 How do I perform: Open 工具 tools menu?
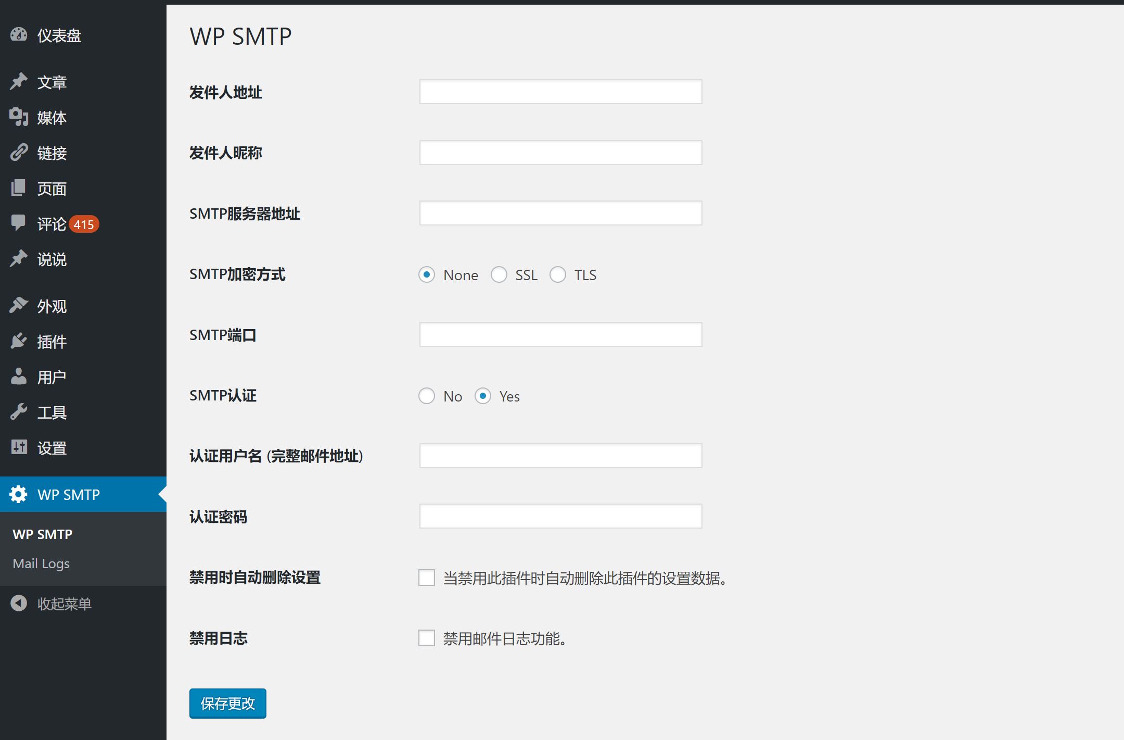(x=83, y=412)
